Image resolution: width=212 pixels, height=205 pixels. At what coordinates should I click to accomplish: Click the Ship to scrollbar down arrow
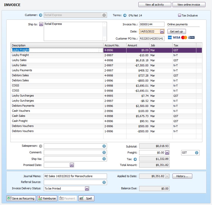pyautogui.click(x=104, y=39)
